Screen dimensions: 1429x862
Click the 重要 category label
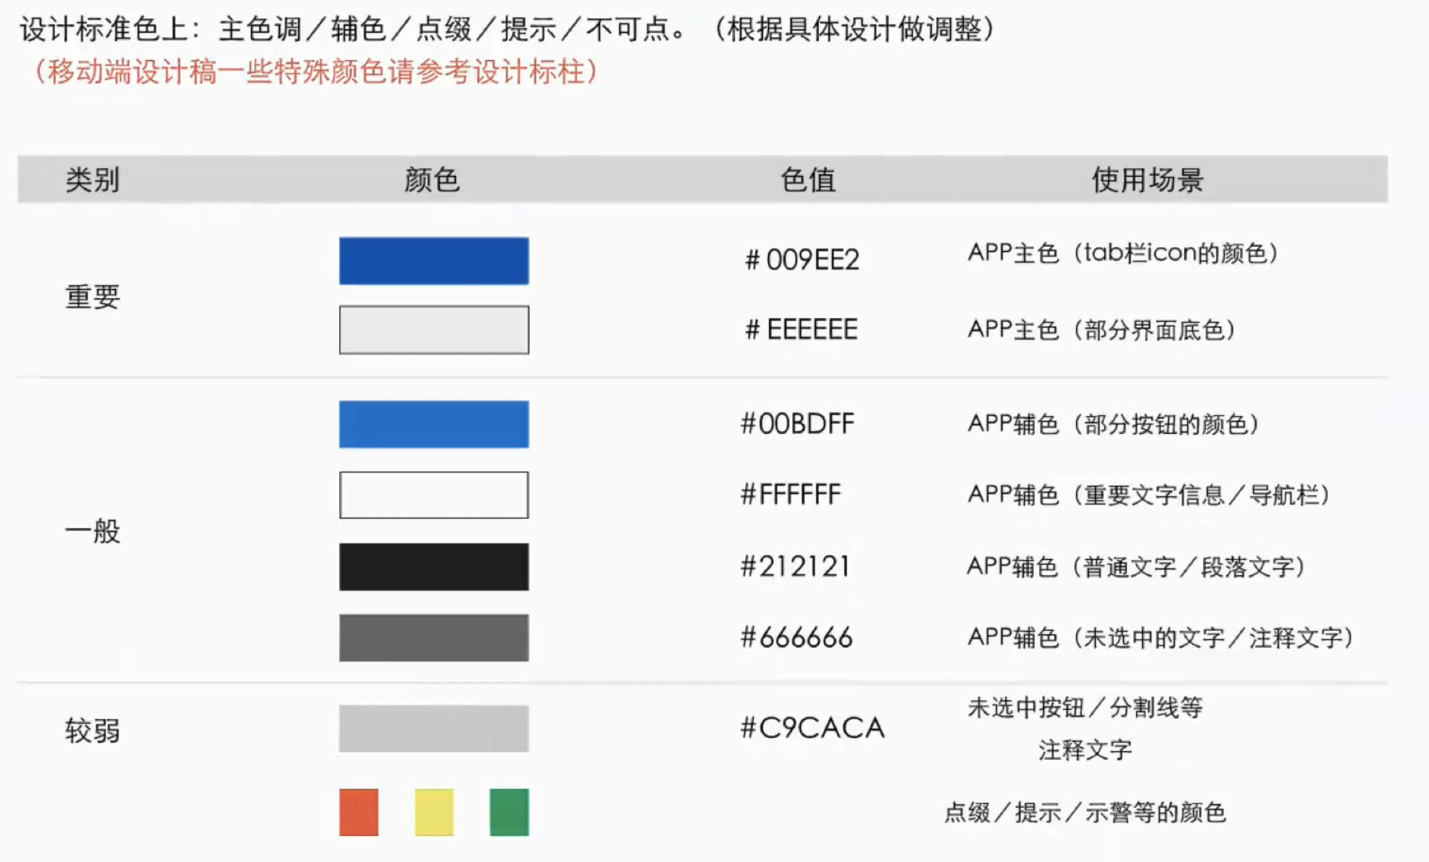(x=93, y=297)
